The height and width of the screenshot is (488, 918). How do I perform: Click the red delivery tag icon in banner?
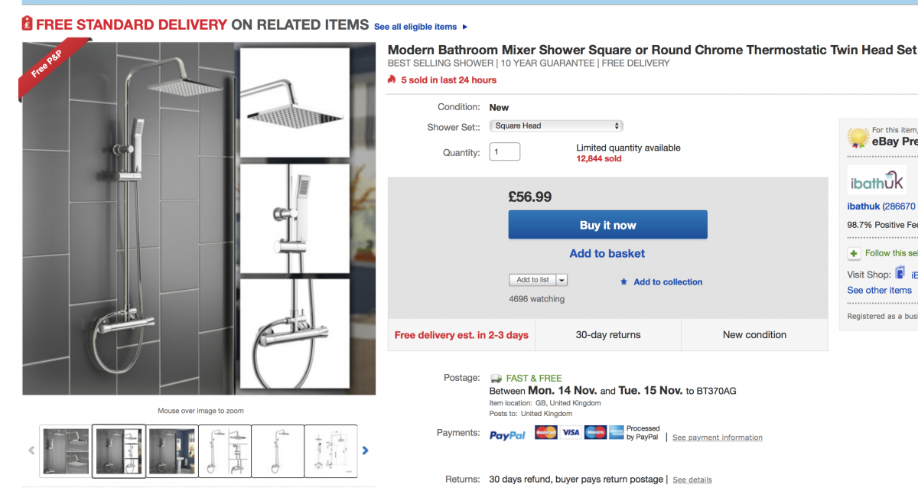(x=28, y=24)
